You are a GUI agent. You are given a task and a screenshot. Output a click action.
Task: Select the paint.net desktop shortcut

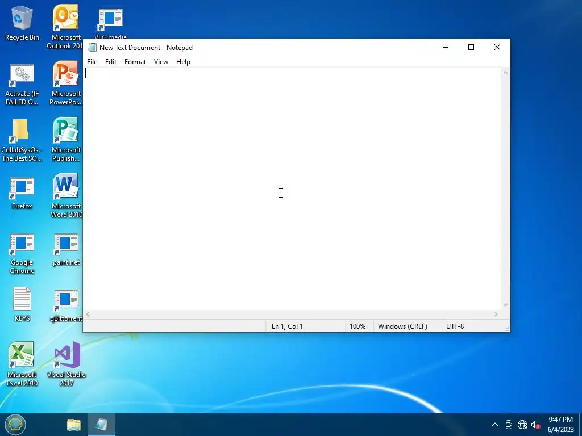[66, 250]
